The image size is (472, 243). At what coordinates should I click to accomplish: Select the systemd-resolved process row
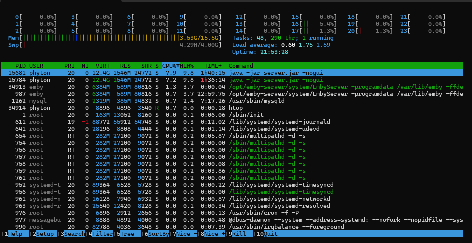(x=232, y=206)
